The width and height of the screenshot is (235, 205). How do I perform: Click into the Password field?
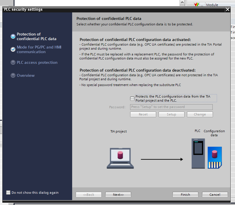click(171, 107)
